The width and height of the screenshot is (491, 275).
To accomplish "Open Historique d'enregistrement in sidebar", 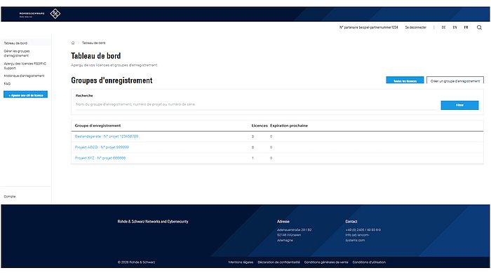I will coord(24,76).
